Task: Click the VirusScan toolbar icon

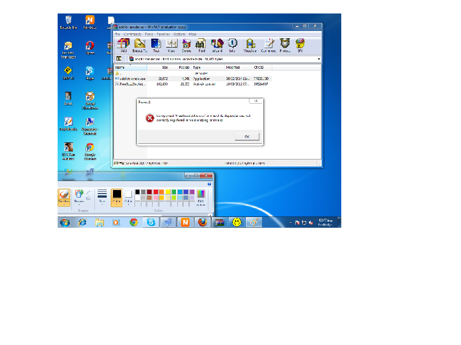Action: 250,45
